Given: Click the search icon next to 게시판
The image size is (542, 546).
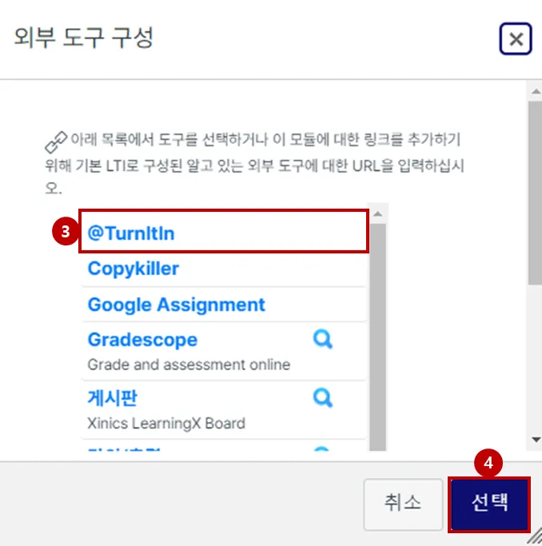Looking at the screenshot, I should [x=323, y=397].
